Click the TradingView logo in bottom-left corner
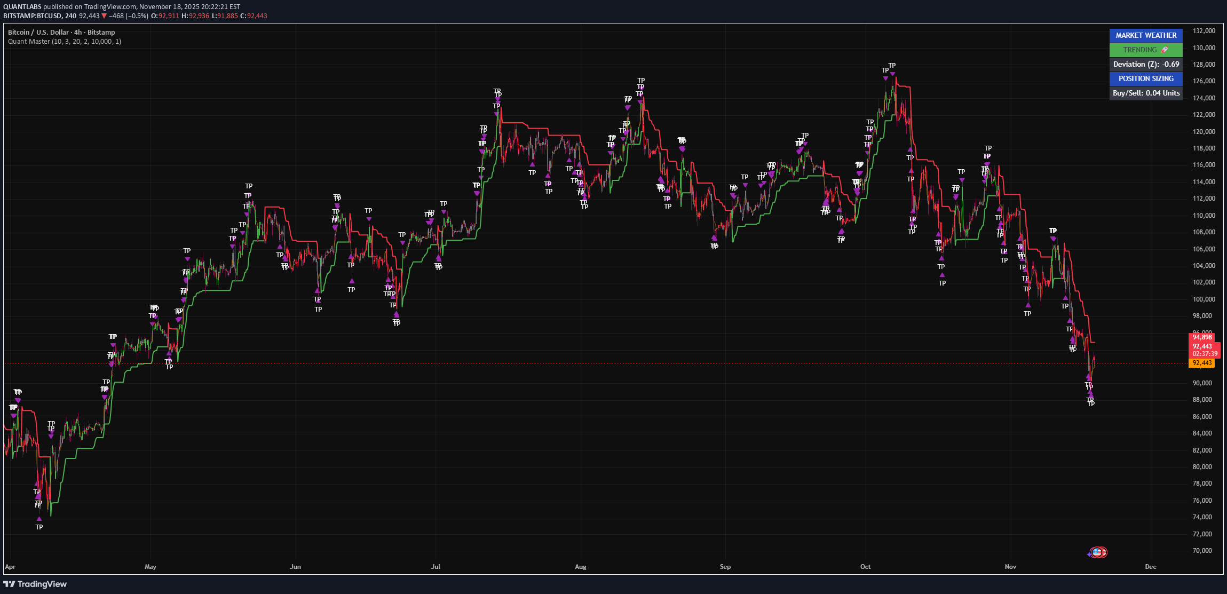1227x594 pixels. click(x=35, y=584)
